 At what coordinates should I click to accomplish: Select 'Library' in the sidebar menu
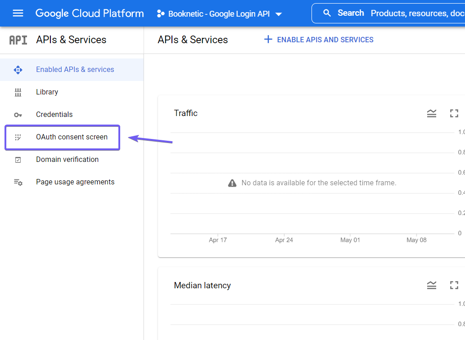[47, 92]
